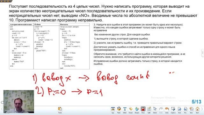Open the Shapes tool
Viewport: 204px width, 115px height.
[137, 110]
